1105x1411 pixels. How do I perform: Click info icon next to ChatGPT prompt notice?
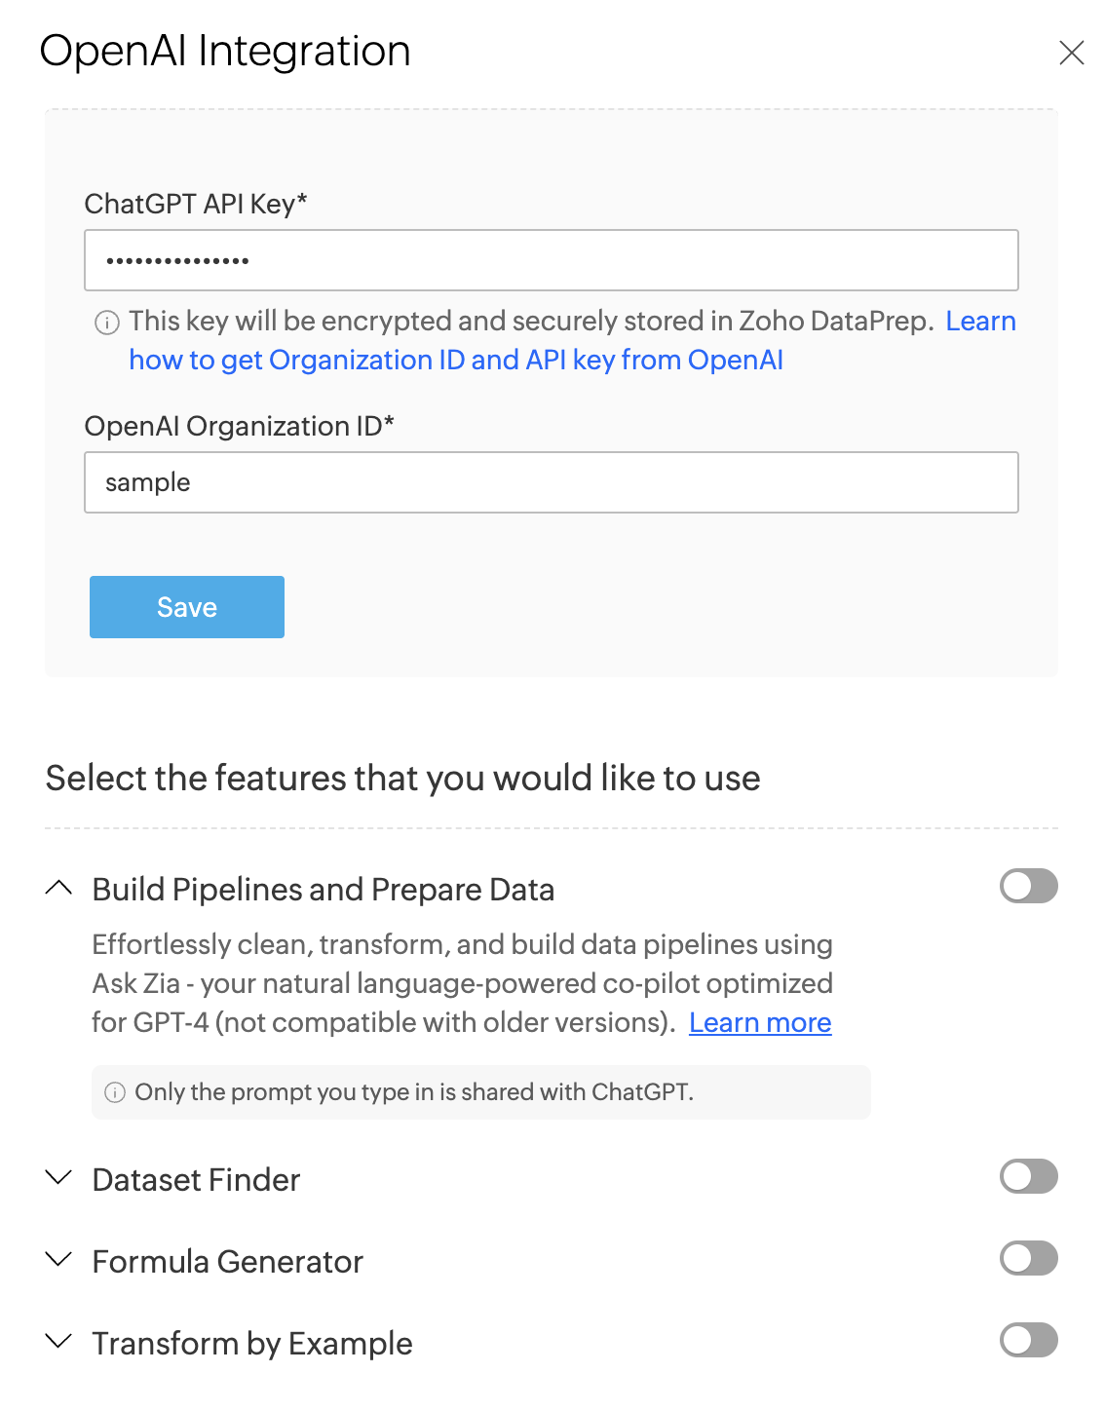(115, 1092)
